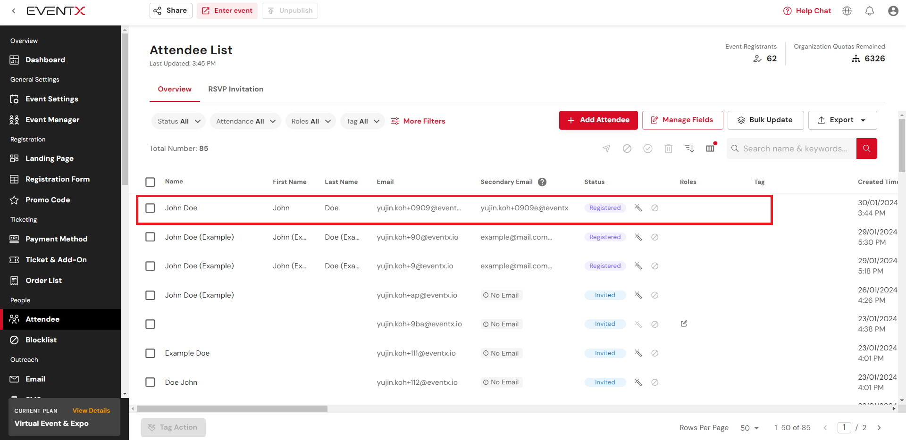The image size is (906, 440).
Task: Click the Enter event button
Action: (x=227, y=10)
